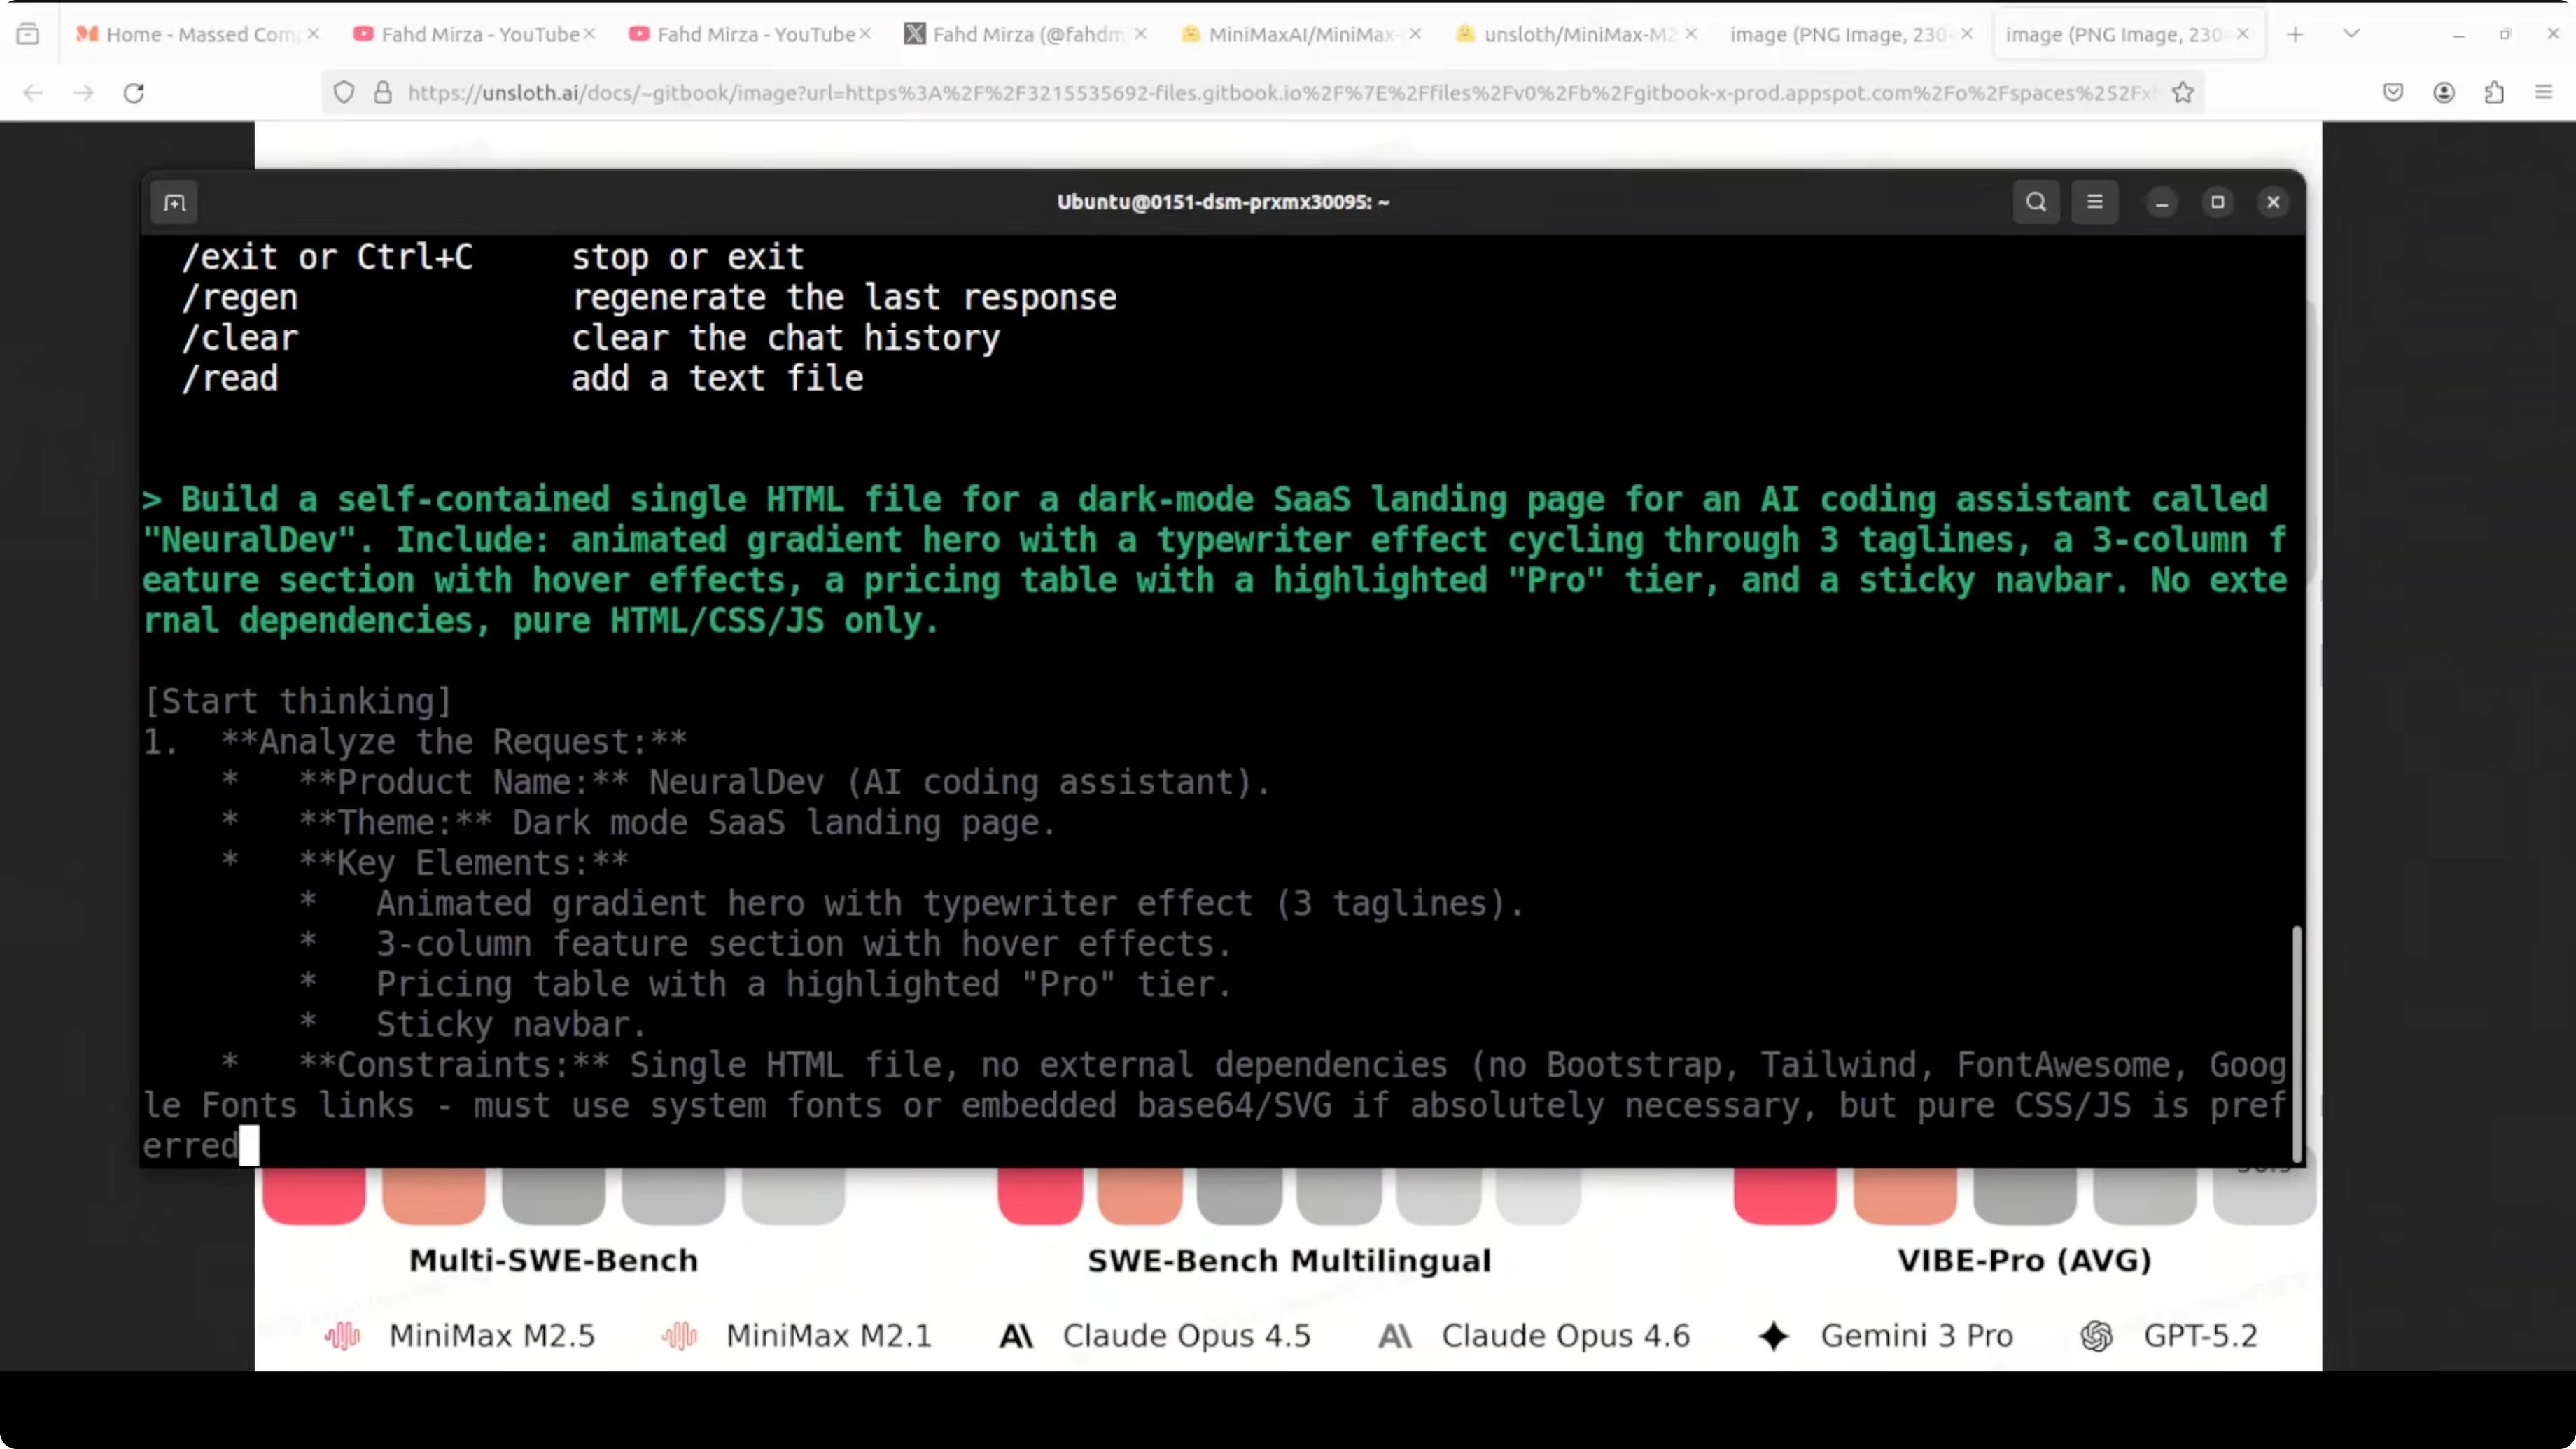Click the site security padlock icon
This screenshot has width=2576, height=1449.
click(x=382, y=92)
